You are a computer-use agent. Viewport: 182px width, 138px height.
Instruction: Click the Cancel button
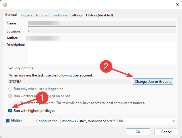click(166, 132)
